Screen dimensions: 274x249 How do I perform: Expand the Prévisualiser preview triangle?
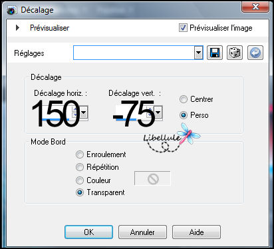[17, 28]
